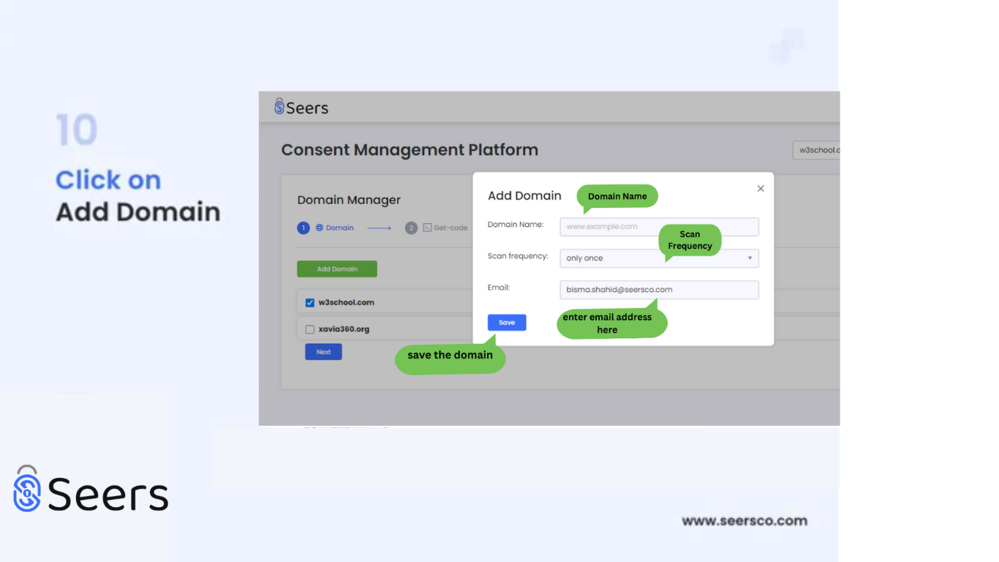Tick the xavia360.org checkbox
Viewport: 999px width, 562px height.
point(310,329)
